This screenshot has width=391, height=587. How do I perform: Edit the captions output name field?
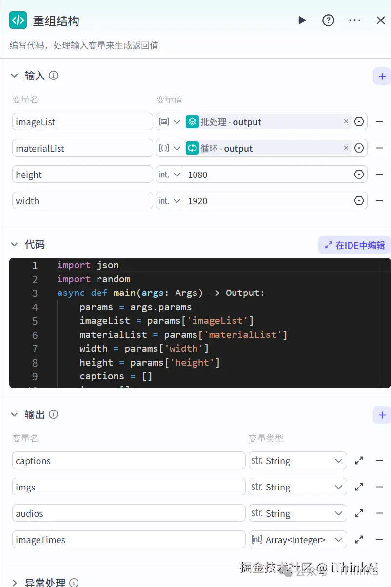[x=129, y=461]
